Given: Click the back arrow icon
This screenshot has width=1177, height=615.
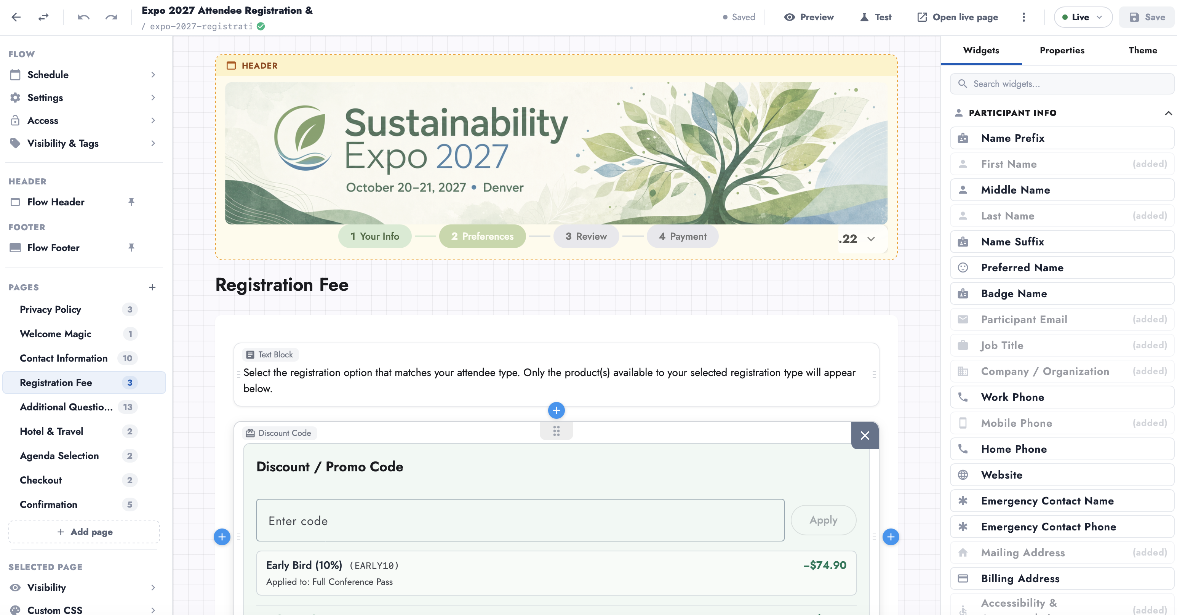Looking at the screenshot, I should [16, 18].
